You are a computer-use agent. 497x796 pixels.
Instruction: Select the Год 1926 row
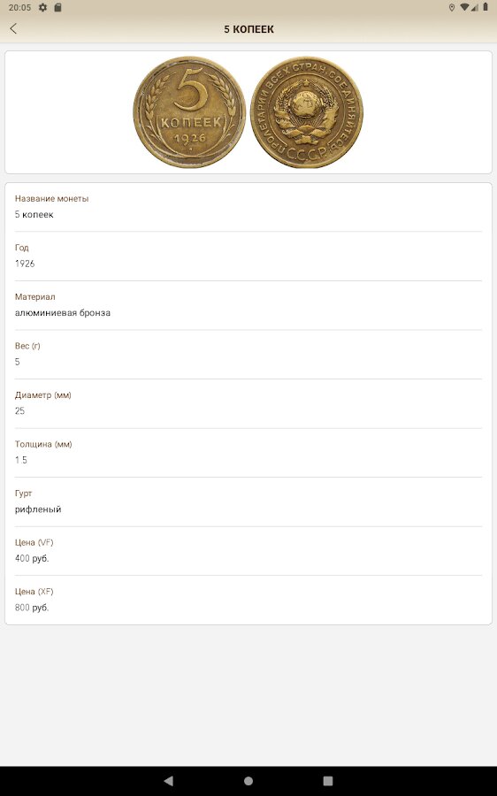click(248, 256)
